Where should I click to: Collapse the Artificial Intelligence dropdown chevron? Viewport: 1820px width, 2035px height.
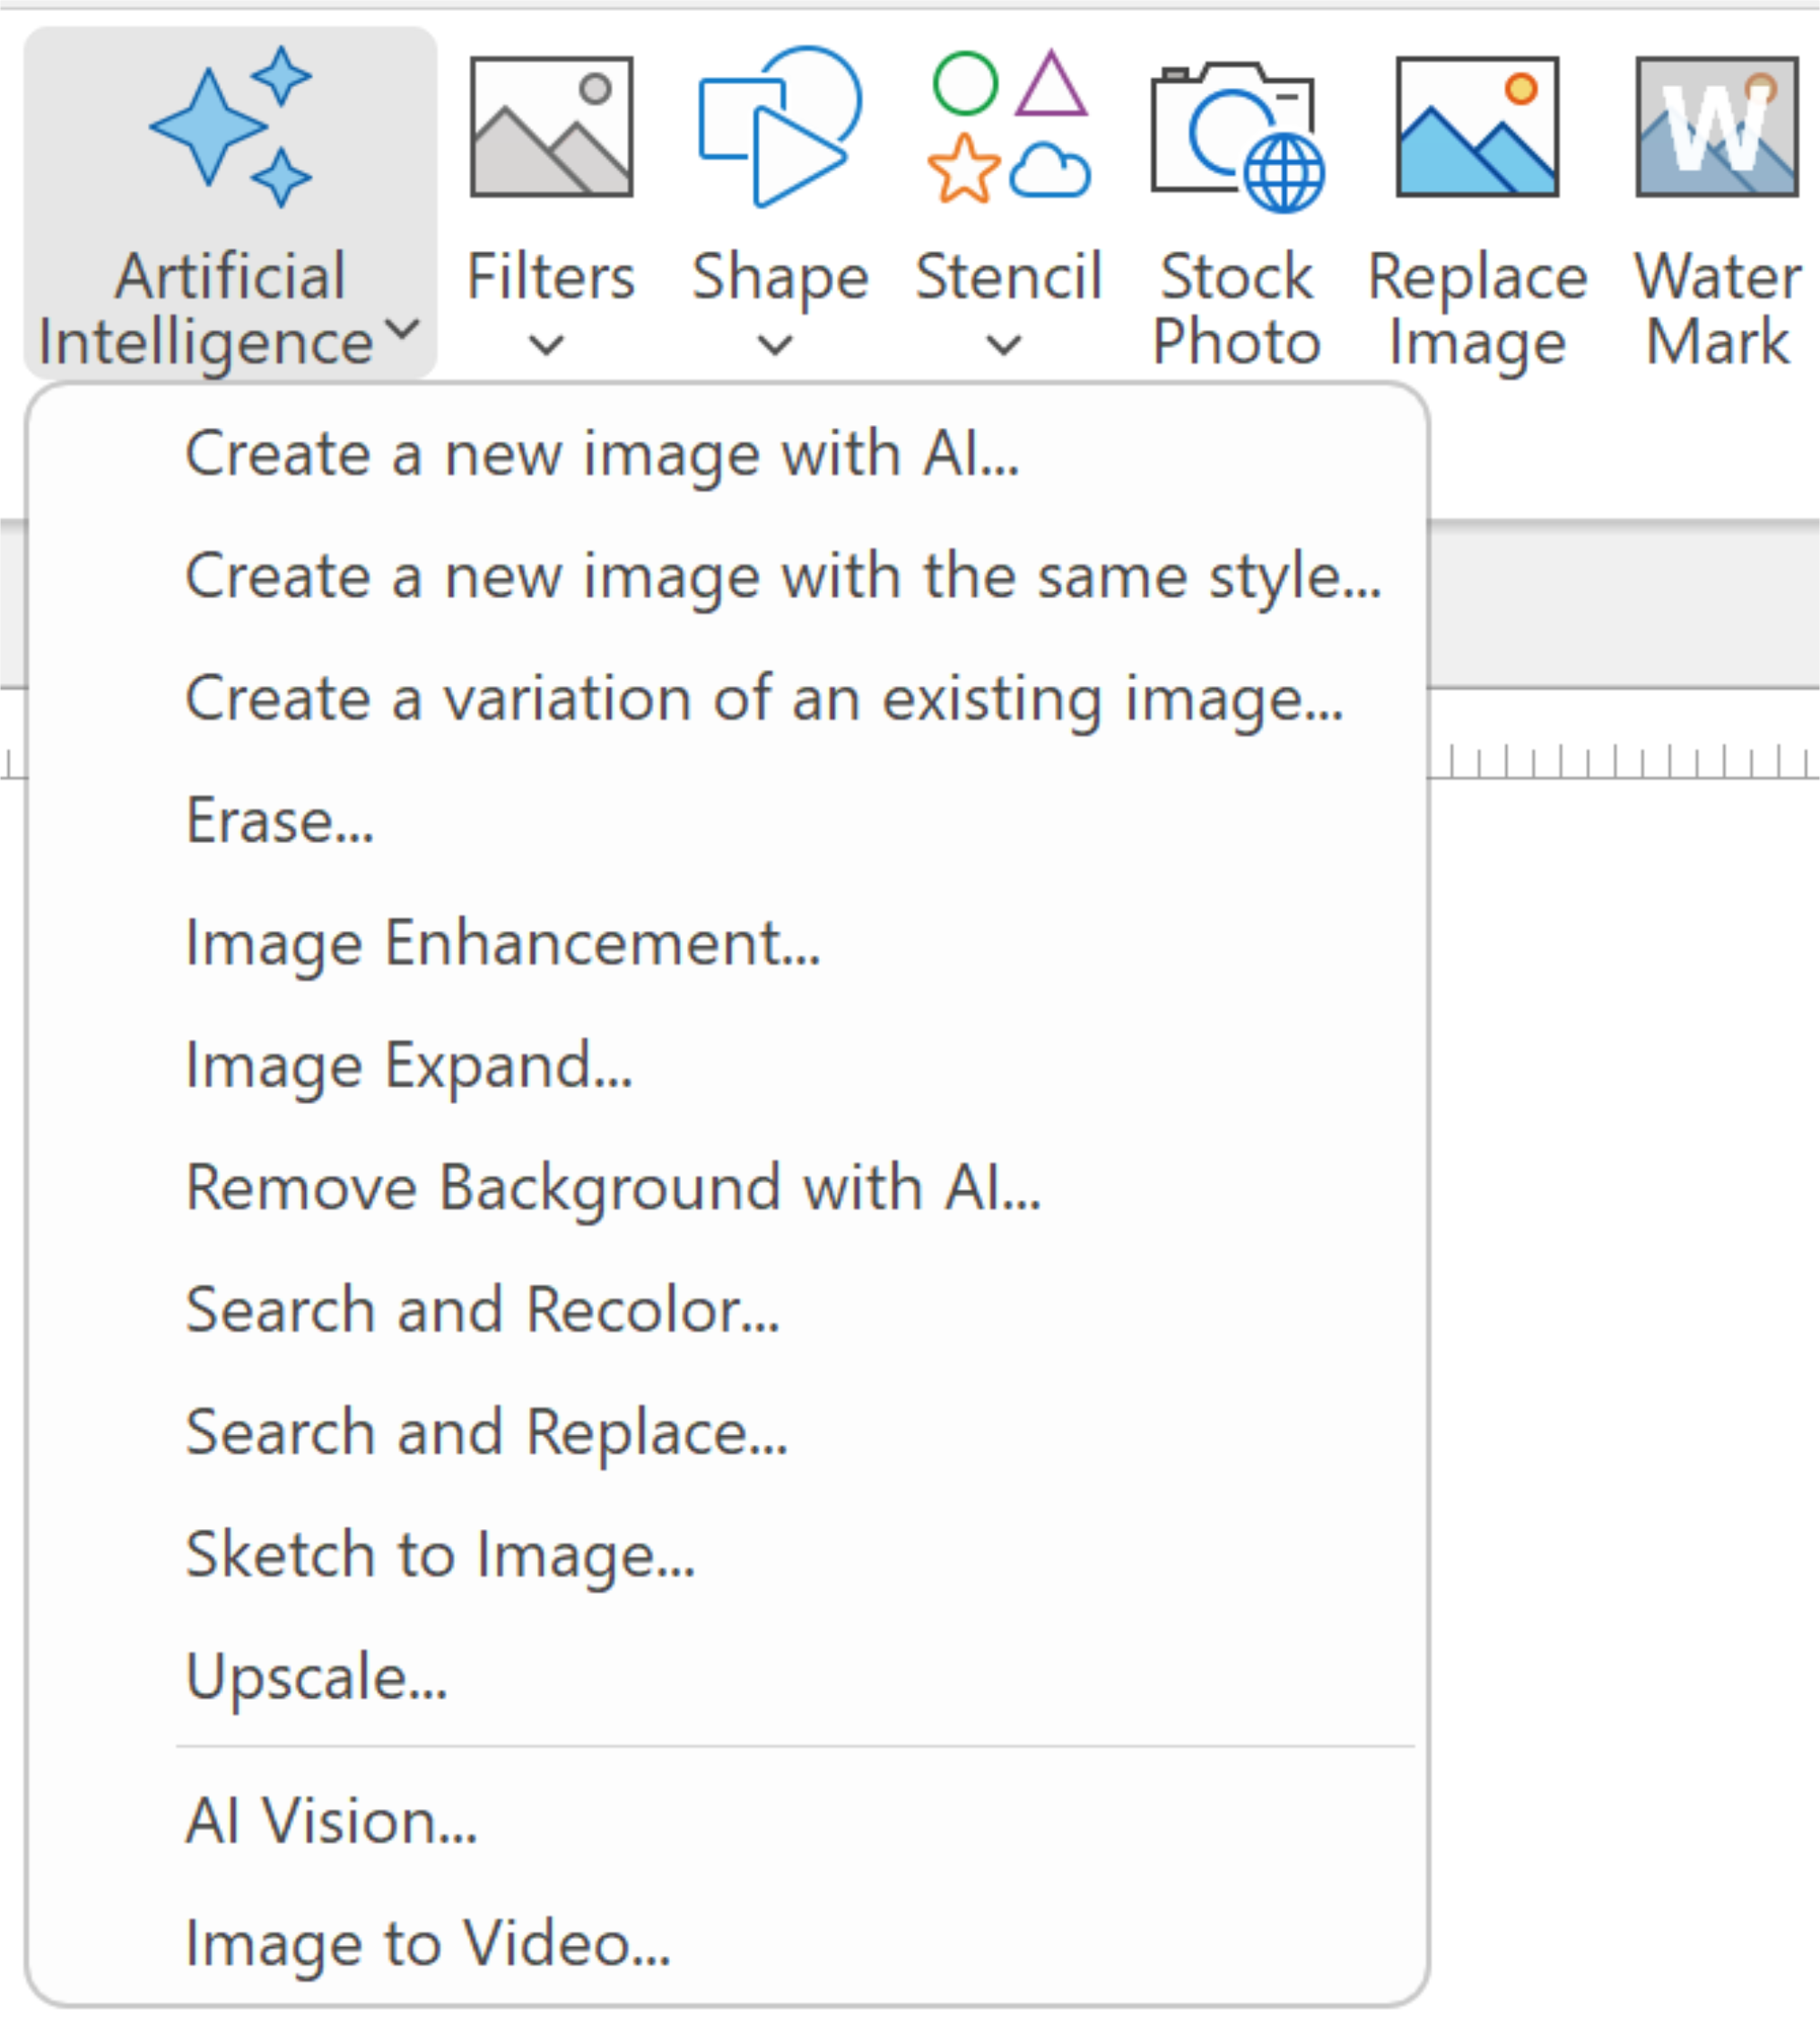pos(402,329)
